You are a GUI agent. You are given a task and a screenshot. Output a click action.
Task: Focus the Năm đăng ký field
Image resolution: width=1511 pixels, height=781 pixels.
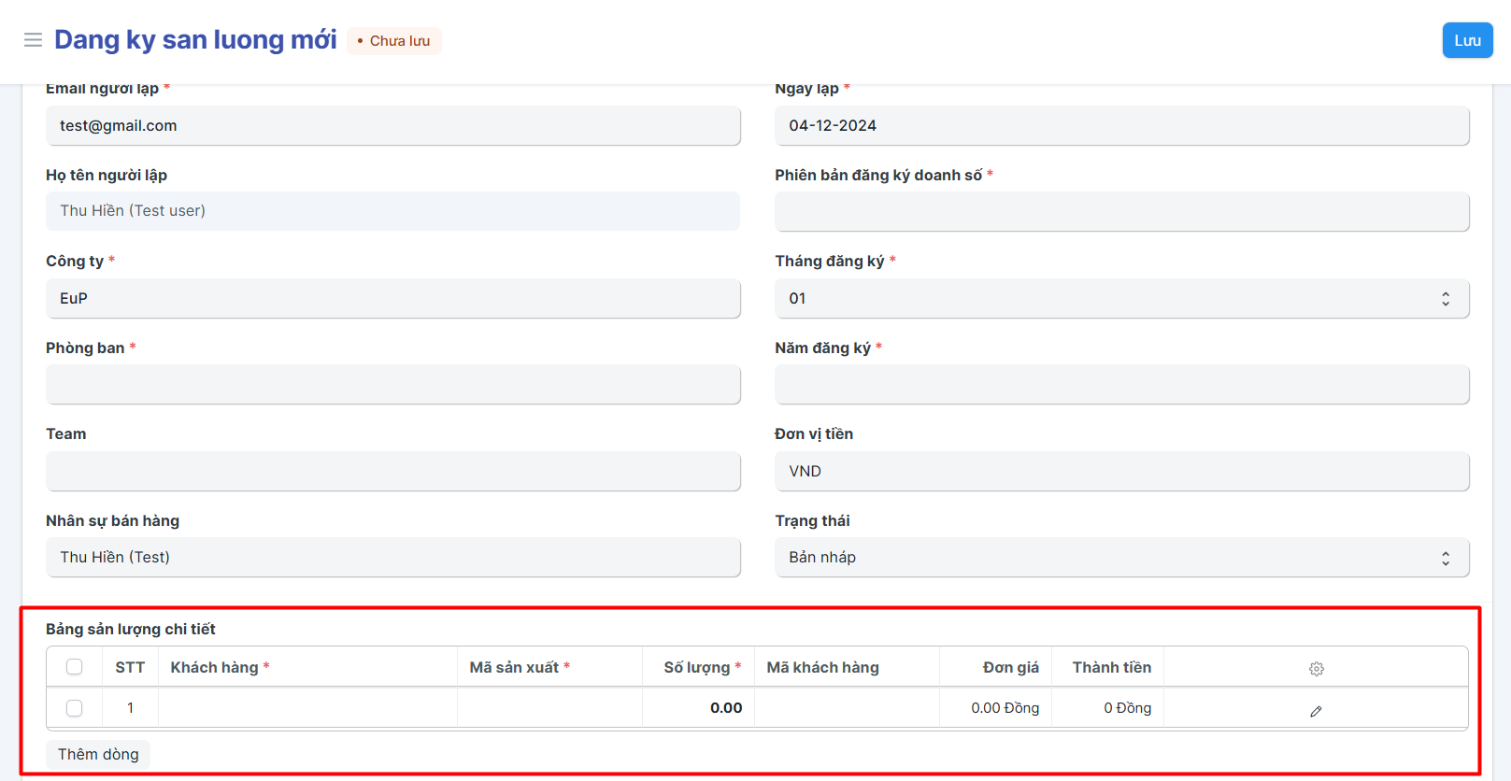1121,385
